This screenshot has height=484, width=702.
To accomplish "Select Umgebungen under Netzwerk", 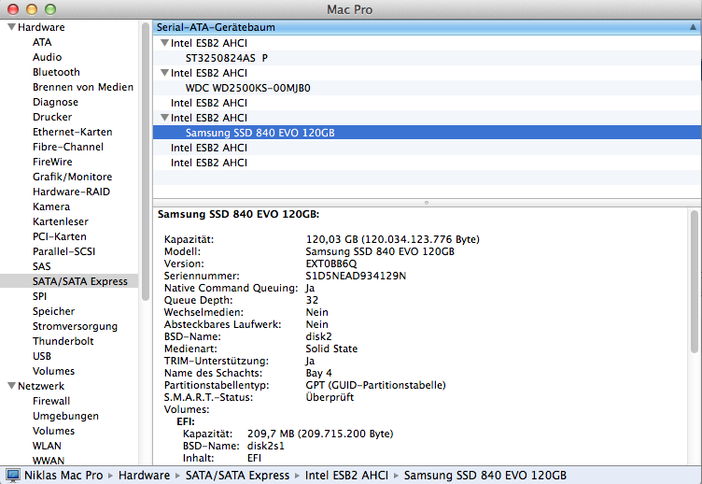I will coord(65,416).
